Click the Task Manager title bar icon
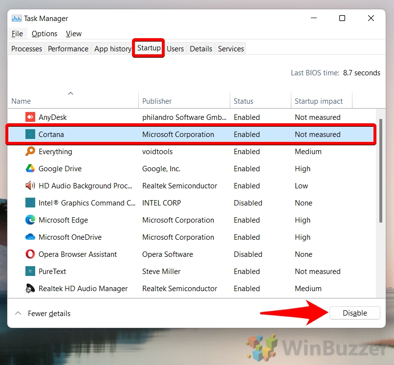This screenshot has width=394, height=365. tap(17, 19)
